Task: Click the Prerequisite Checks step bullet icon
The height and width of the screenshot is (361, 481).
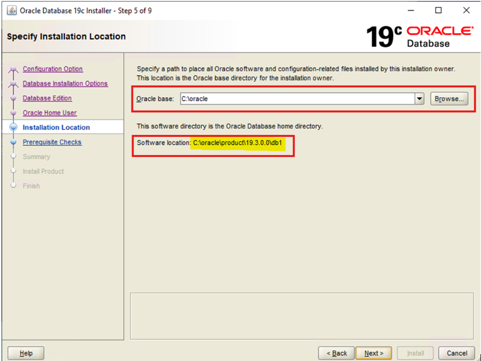Action: coord(13,142)
